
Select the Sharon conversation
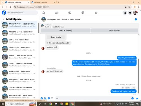coord(19,88)
